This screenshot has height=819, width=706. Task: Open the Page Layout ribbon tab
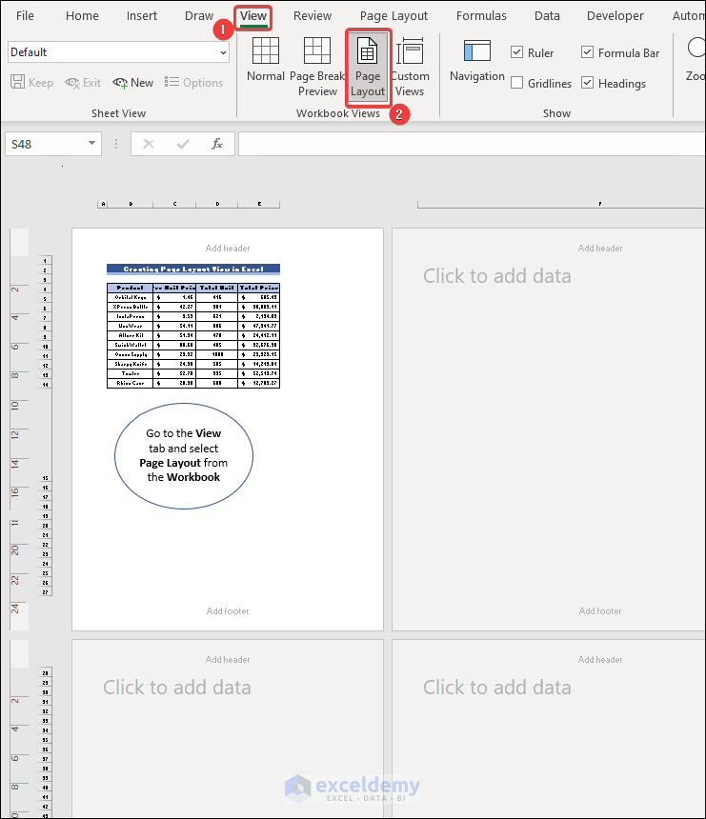click(x=394, y=15)
